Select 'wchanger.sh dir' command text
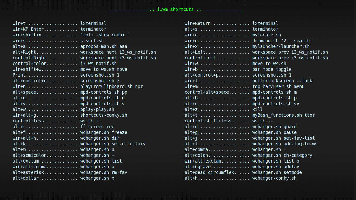The width and height of the screenshot is (356, 200). [x=100, y=138]
